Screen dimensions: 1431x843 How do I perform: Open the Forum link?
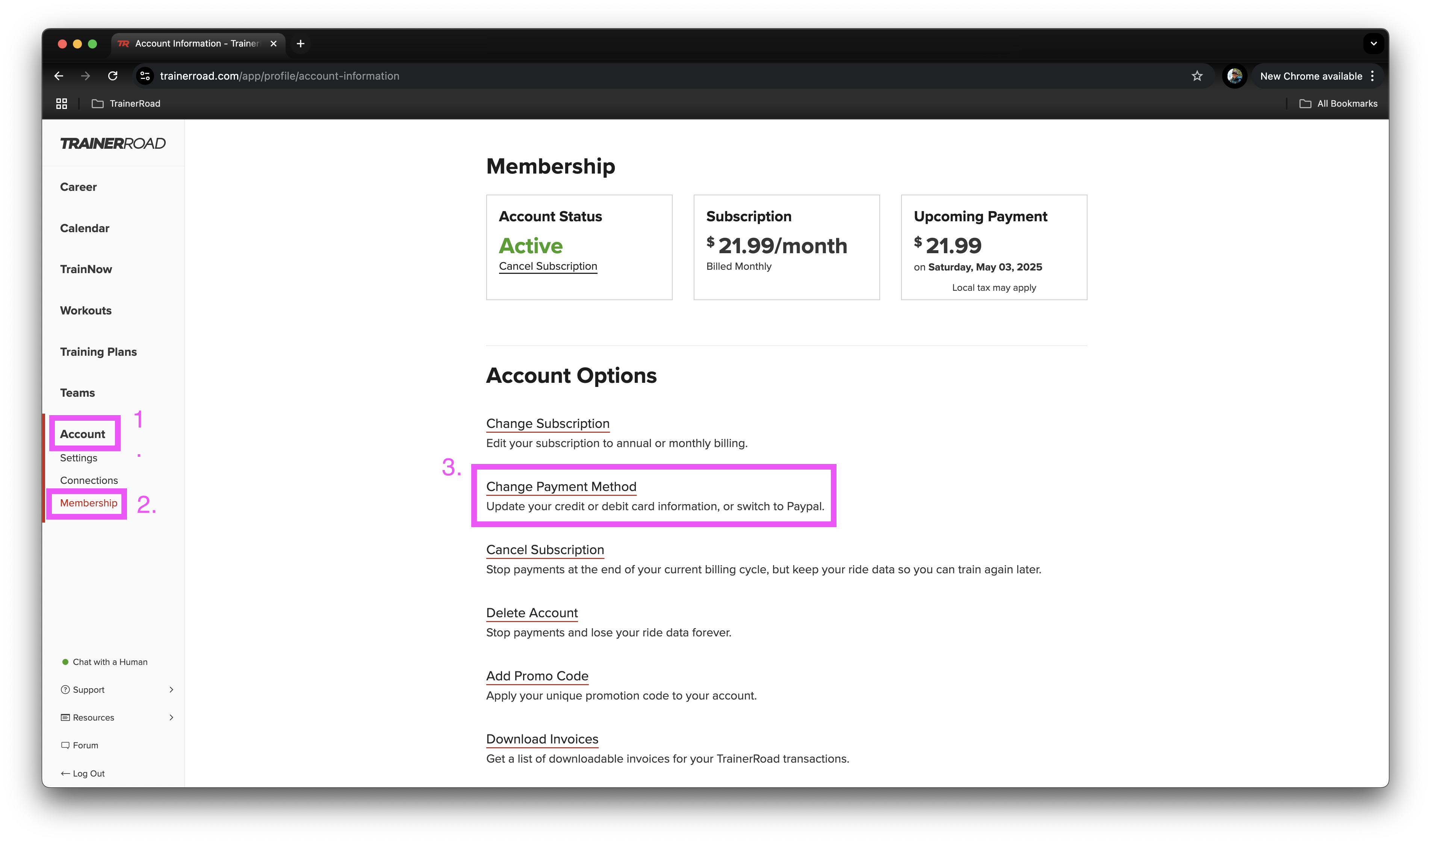pos(85,745)
